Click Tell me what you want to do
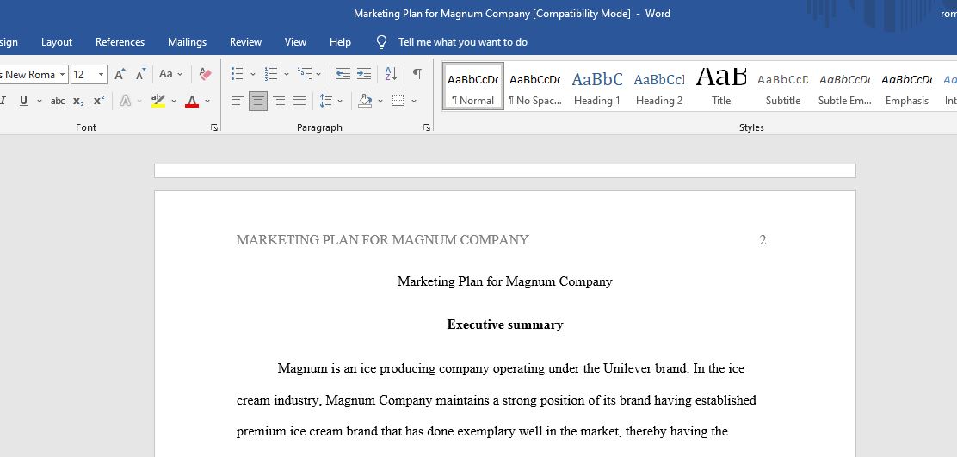Viewport: 957px width, 457px height. point(463,42)
